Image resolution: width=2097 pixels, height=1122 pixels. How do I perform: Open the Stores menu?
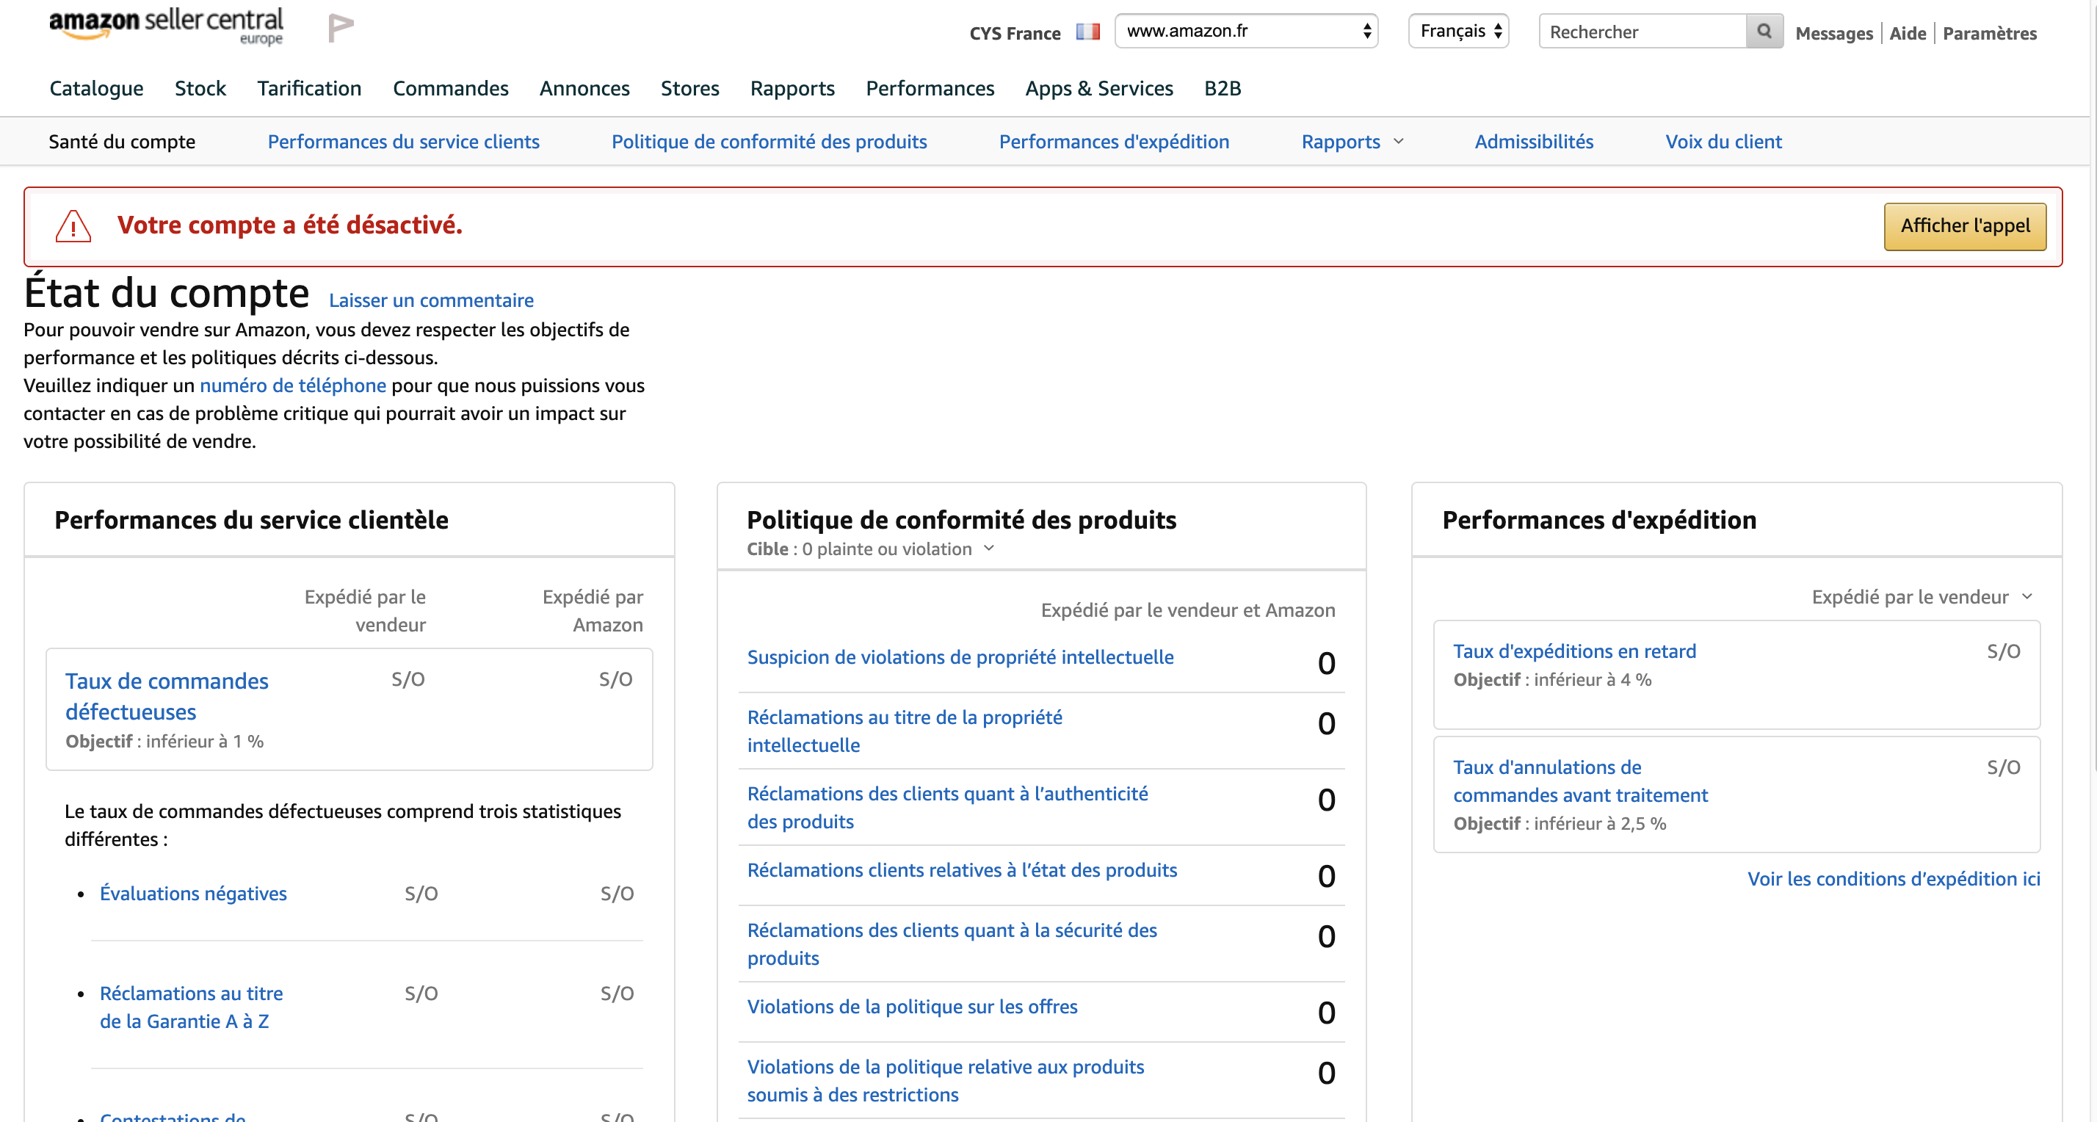(x=689, y=88)
